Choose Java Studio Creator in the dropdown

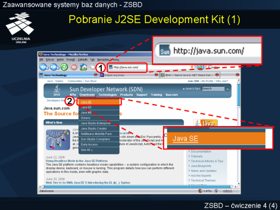pyautogui.click(x=99, y=129)
